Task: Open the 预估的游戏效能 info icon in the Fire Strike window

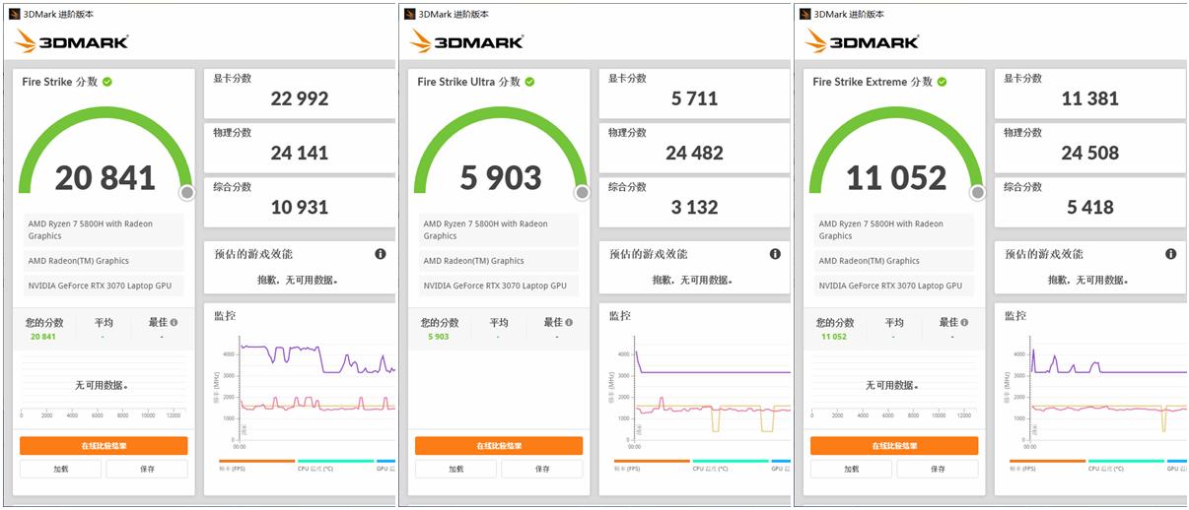Action: [x=381, y=254]
